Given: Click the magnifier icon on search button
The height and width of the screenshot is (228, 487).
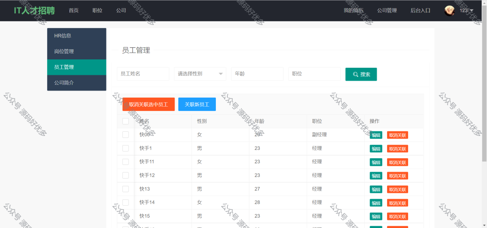Looking at the screenshot, I should point(356,74).
